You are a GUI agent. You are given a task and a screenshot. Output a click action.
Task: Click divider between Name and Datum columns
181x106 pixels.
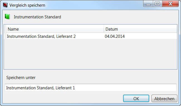[x=104, y=29]
